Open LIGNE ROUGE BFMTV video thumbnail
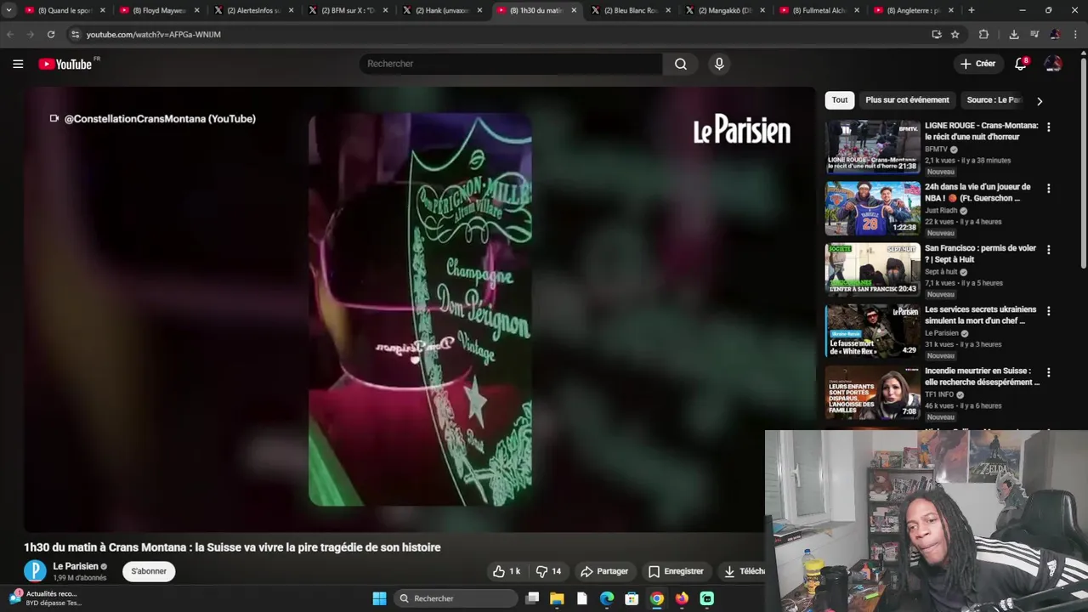This screenshot has width=1088, height=612. click(x=873, y=146)
